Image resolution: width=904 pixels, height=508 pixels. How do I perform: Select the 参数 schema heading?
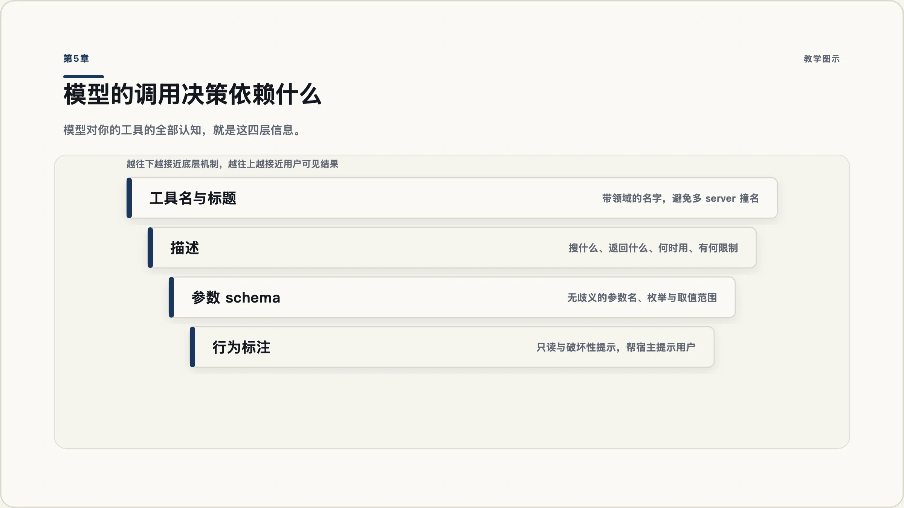coord(236,298)
